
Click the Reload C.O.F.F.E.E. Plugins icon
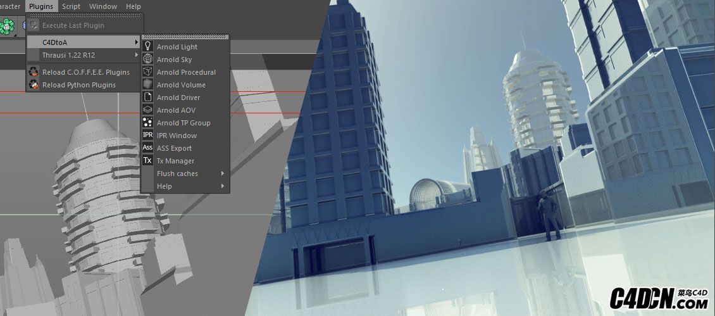point(34,72)
